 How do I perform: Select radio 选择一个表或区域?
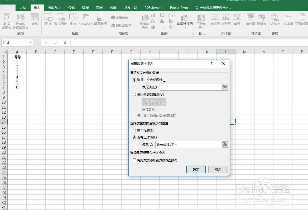point(134,80)
